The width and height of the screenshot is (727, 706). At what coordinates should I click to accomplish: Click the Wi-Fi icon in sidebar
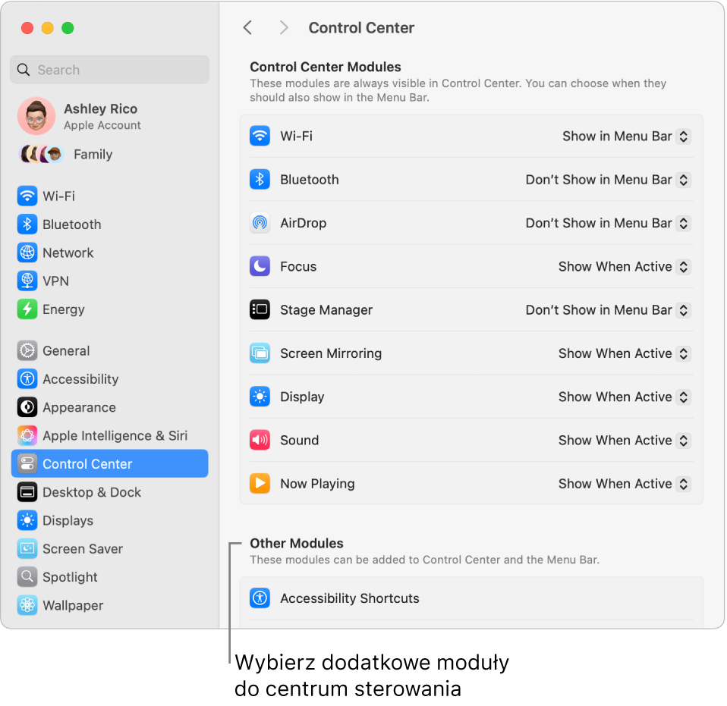coord(27,196)
